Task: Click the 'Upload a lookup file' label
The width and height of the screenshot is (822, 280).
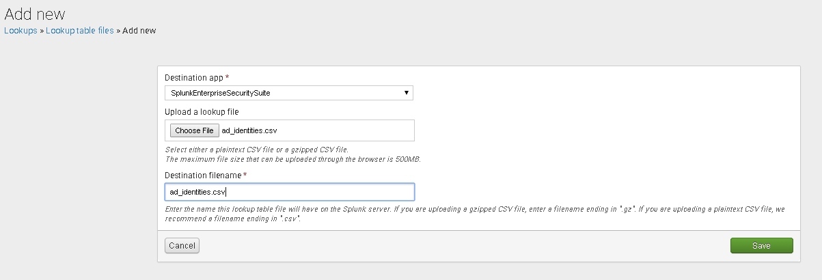Action: tap(202, 111)
